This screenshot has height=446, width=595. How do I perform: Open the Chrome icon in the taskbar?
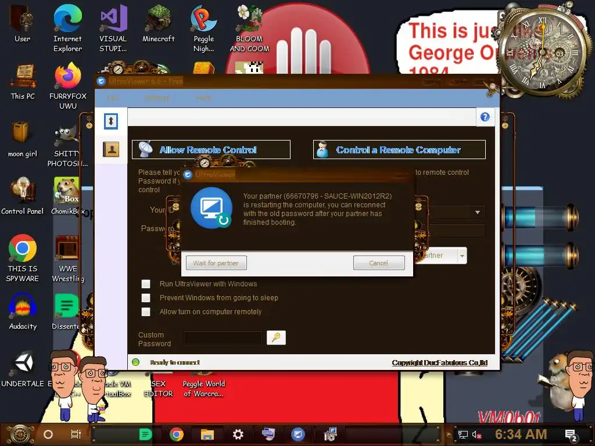coord(177,434)
